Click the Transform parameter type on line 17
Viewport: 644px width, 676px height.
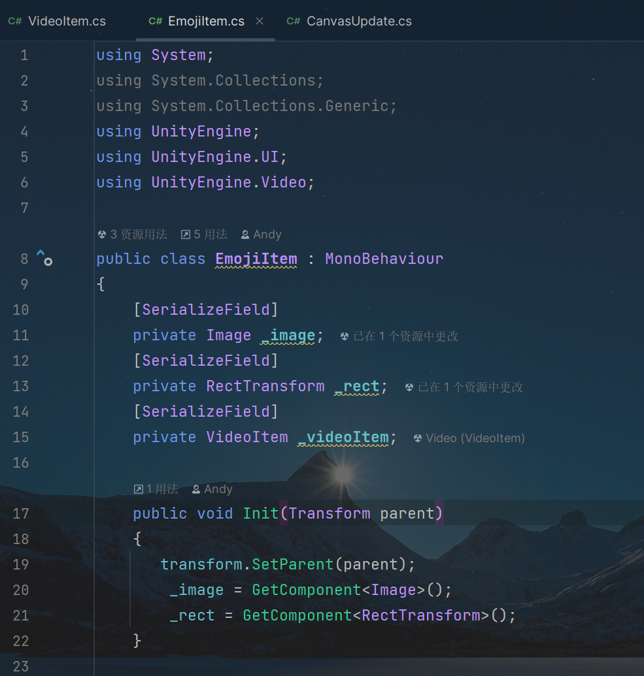pos(330,513)
